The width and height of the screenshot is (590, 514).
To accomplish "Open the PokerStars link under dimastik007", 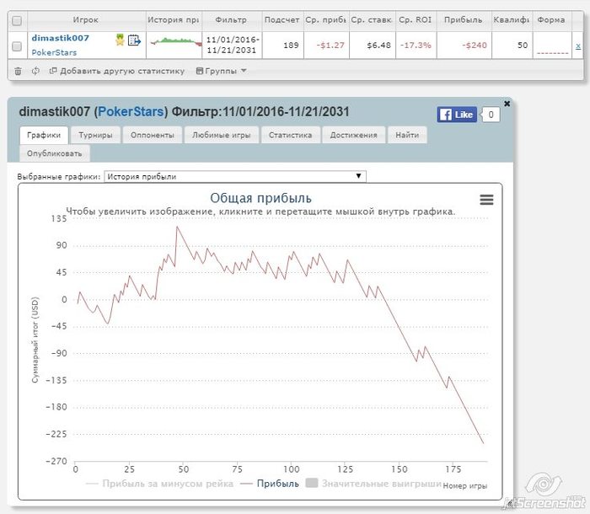I will [54, 52].
